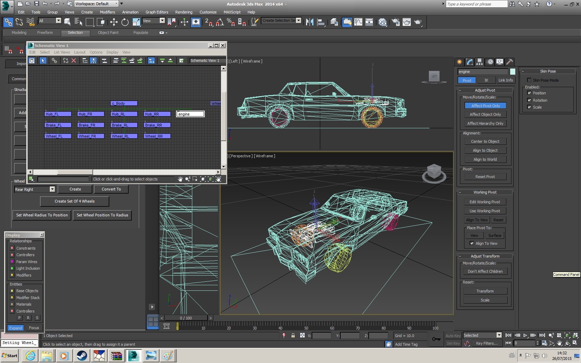Screen dimensions: 581x363
Task: Open the Hierarchy command panel tab
Action: coord(479,62)
